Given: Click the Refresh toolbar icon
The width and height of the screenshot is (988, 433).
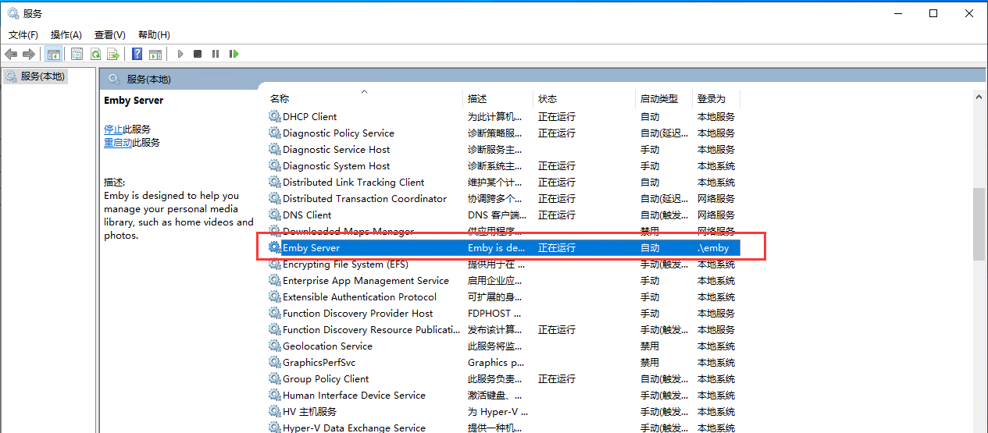Looking at the screenshot, I should (x=95, y=54).
